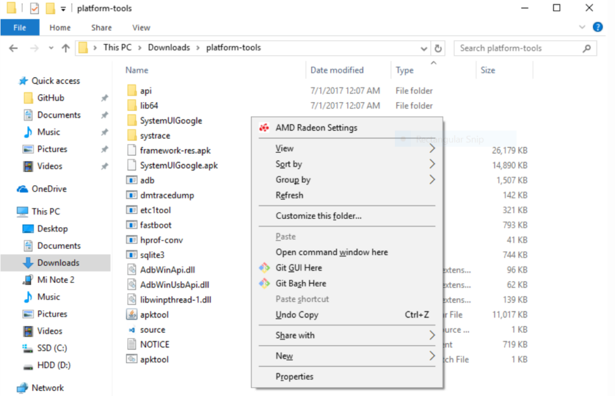
Task: Open the File ribbon tab
Action: [20, 27]
